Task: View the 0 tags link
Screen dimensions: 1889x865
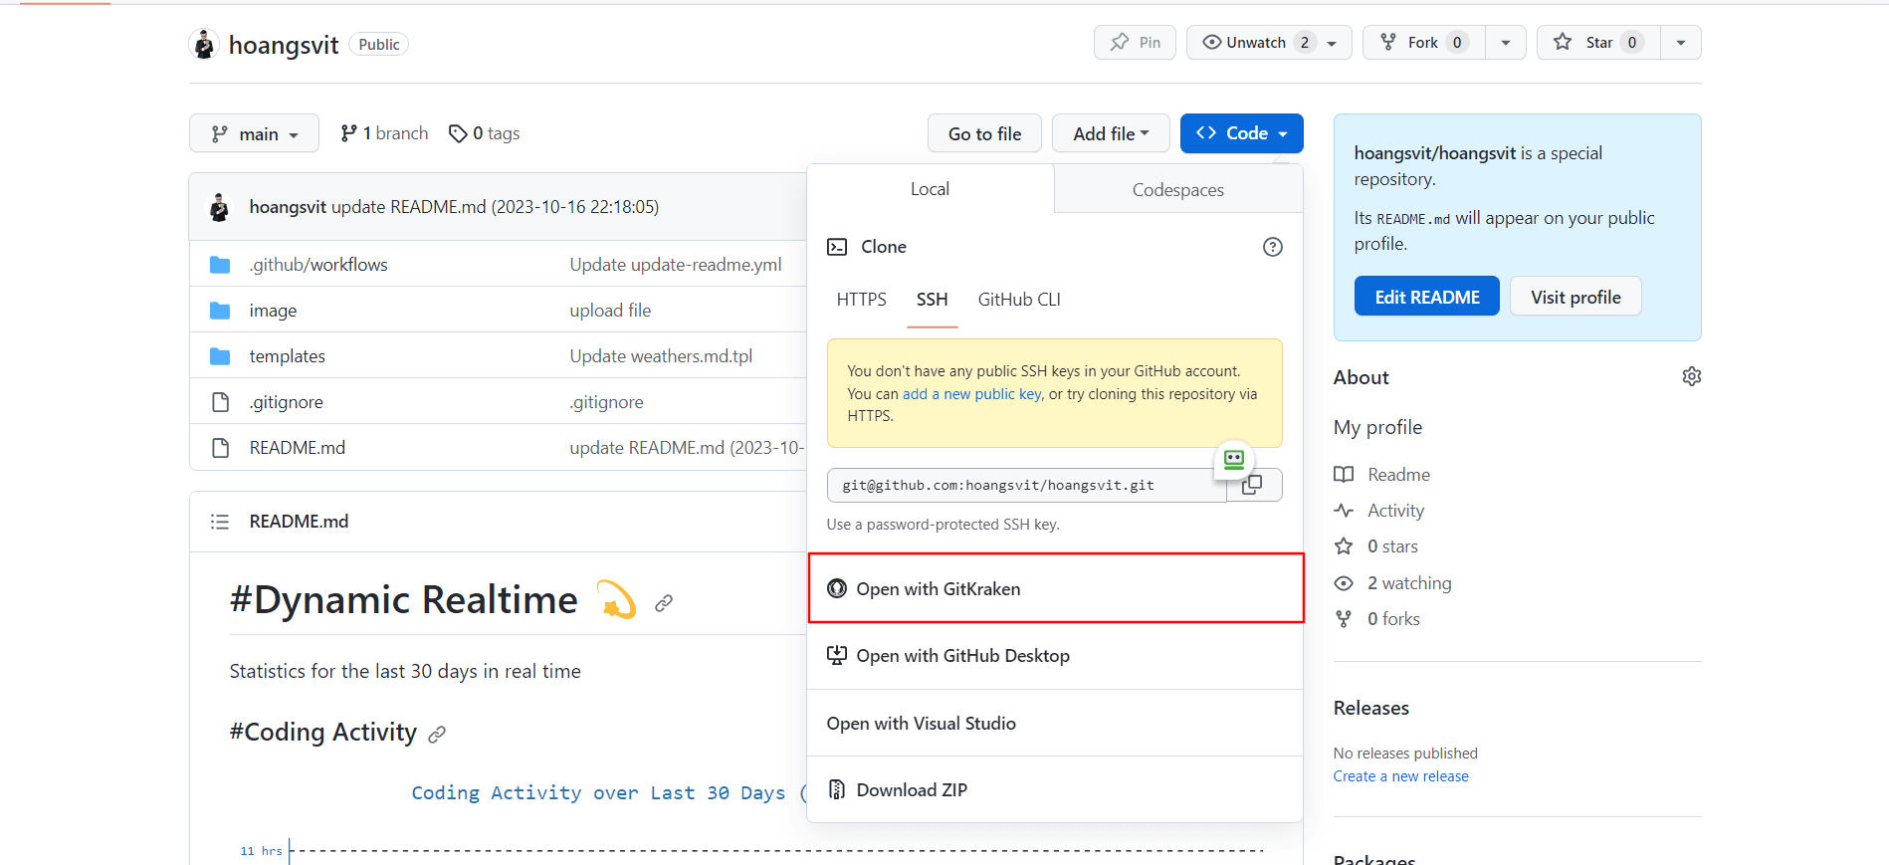Action: (x=485, y=133)
